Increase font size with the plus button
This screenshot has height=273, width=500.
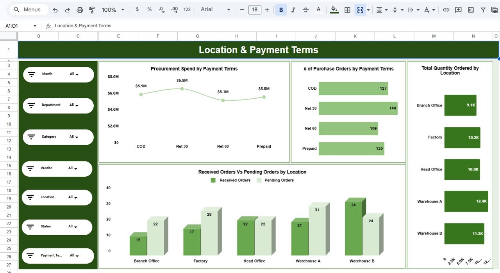[267, 9]
